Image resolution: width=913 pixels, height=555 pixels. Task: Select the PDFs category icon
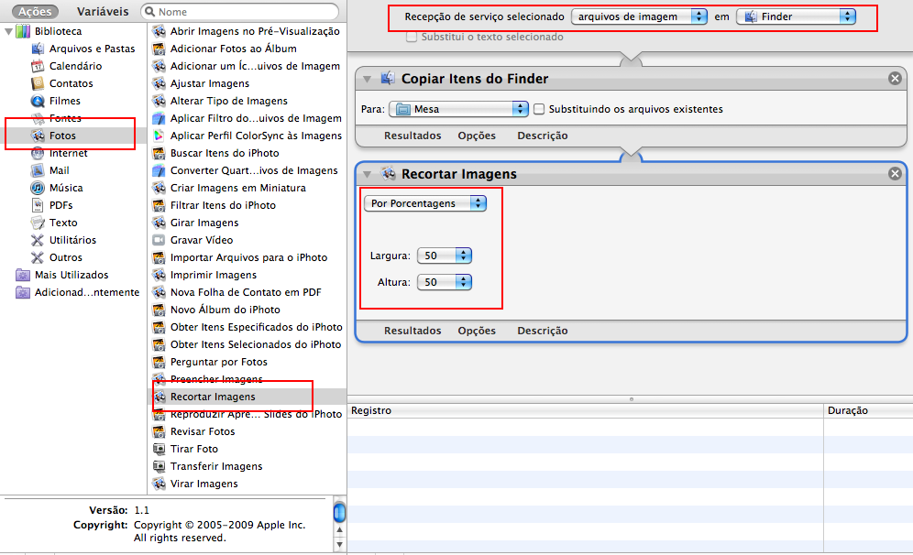(x=38, y=205)
